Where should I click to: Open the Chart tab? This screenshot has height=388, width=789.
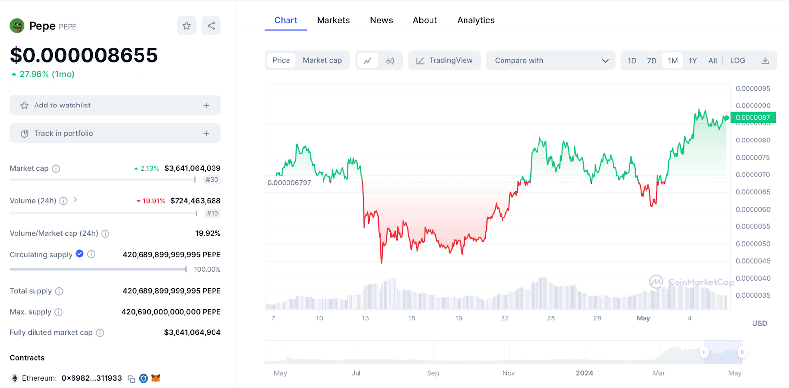pyautogui.click(x=286, y=20)
